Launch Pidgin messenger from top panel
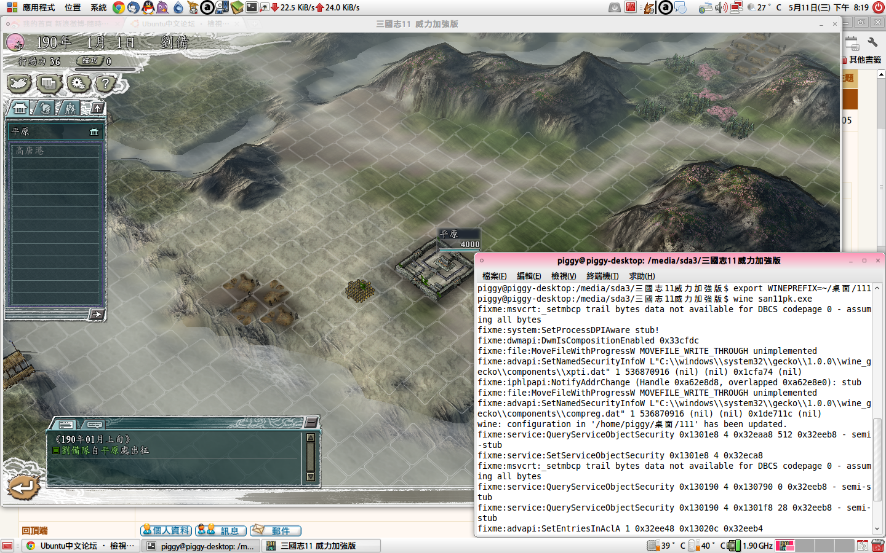The height and width of the screenshot is (553, 886). 163,7
